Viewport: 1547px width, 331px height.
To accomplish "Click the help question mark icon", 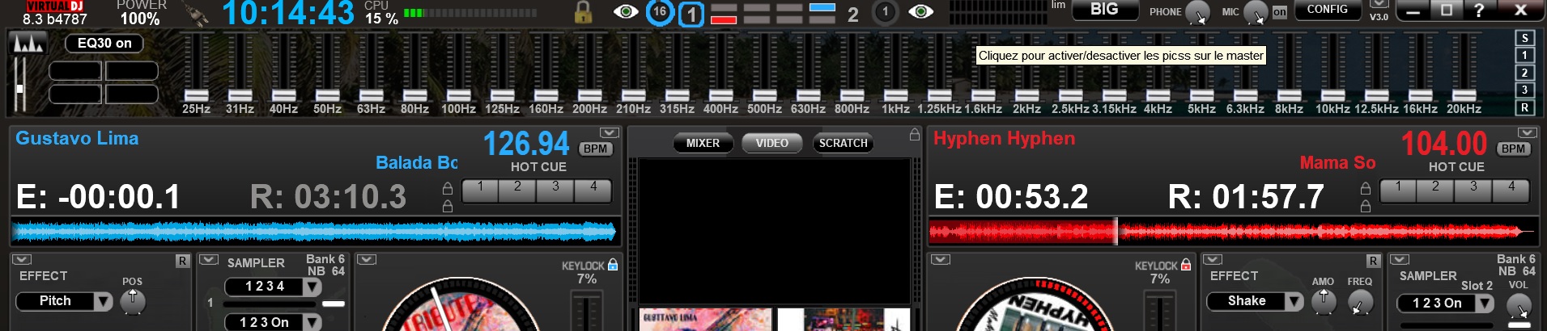I will [1479, 10].
